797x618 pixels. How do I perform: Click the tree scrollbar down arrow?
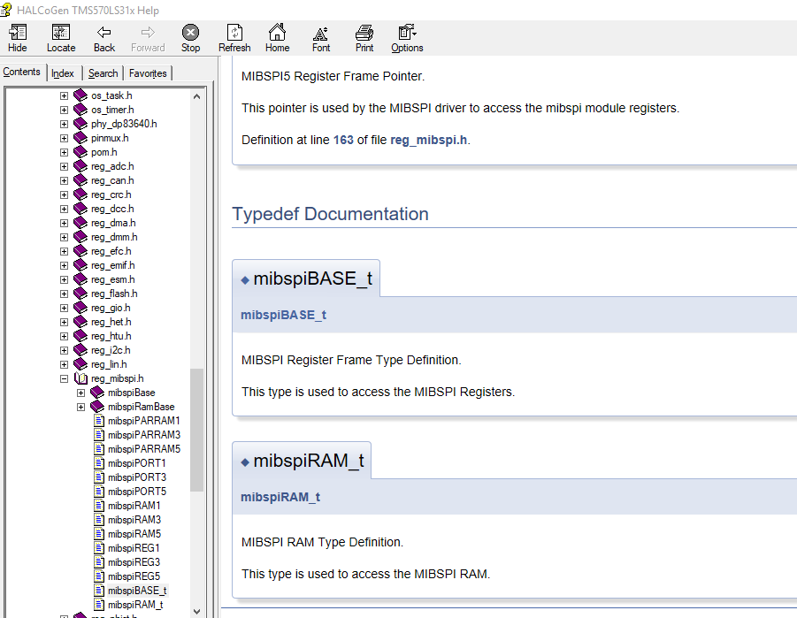pyautogui.click(x=197, y=612)
